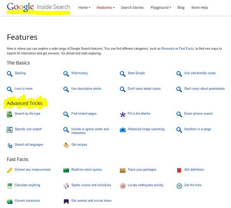
Task: Open the Use descriptive words link
Action: click(x=86, y=88)
